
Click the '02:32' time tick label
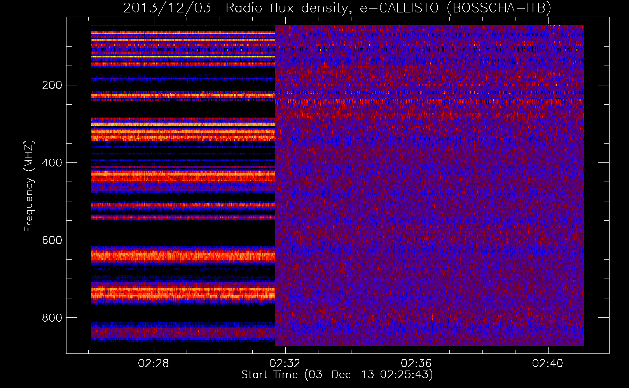(285, 364)
